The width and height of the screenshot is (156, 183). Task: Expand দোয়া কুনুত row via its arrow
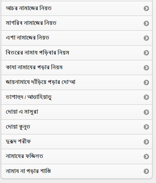(x=146, y=127)
